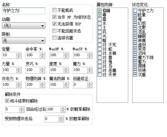Increase 力量 % with up arrow

[x=18, y=69]
